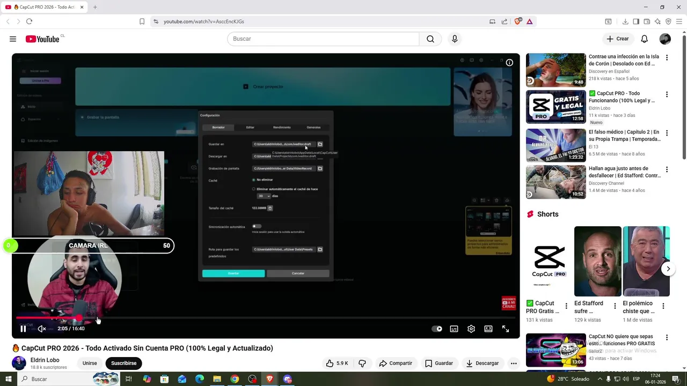Open options for 'CapCut PRO Gratis' short
The height and width of the screenshot is (386, 687).
tap(566, 306)
